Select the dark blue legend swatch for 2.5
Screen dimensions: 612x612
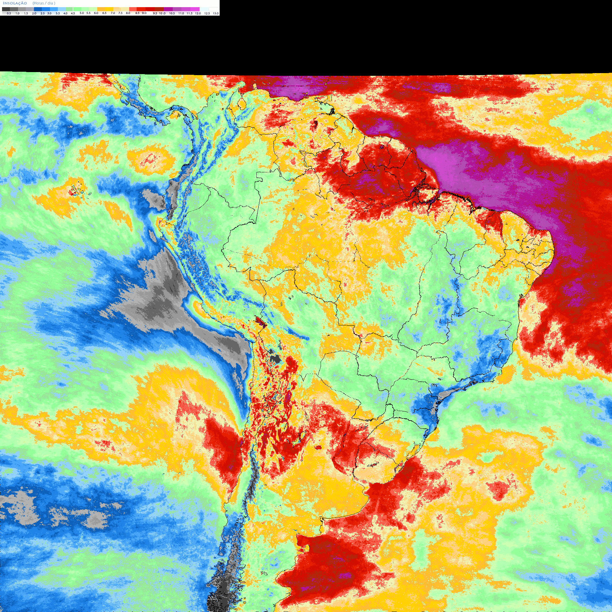(x=38, y=9)
